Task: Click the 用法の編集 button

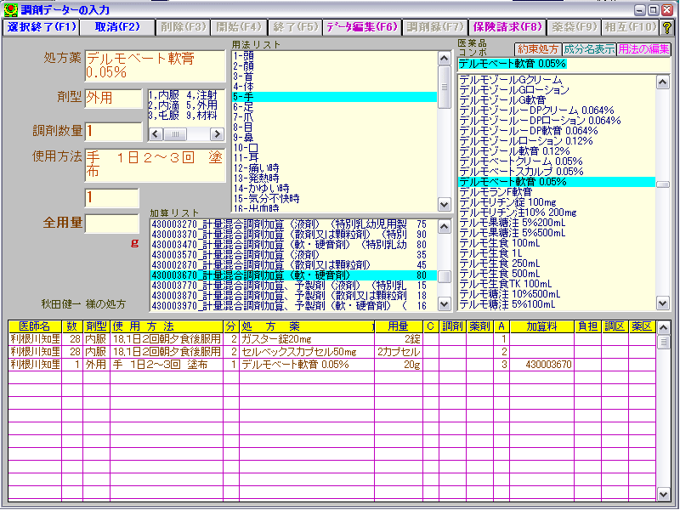Action: pyautogui.click(x=643, y=49)
